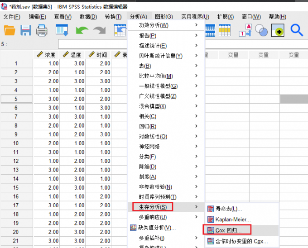This screenshot has width=308, height=248.
Task: Click the save file toolbar icon
Action: coord(26,30)
